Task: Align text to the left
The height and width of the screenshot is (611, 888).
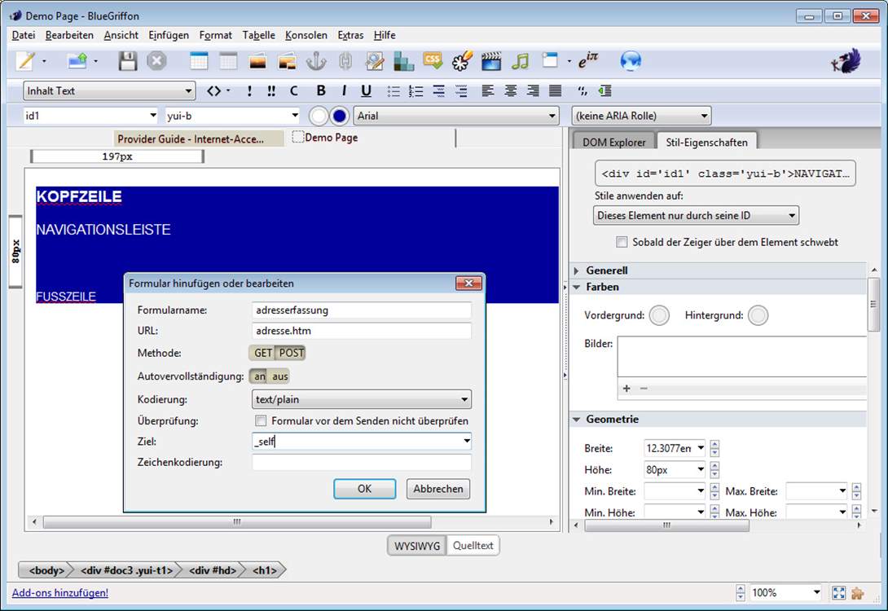Action: (x=488, y=90)
